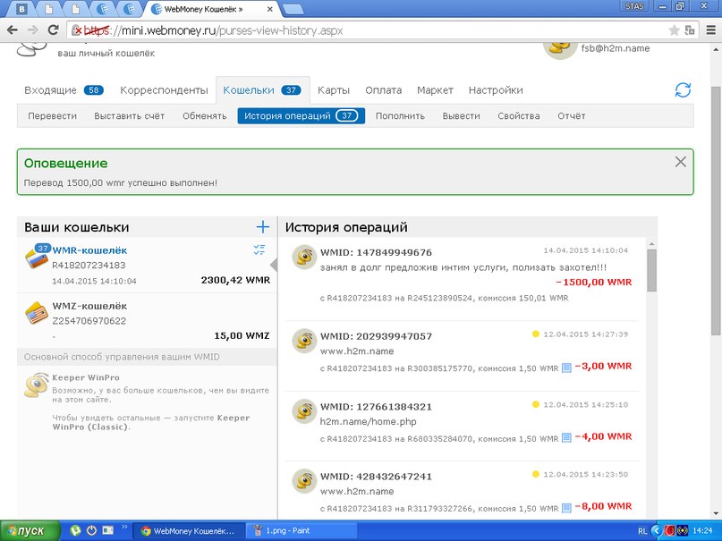The image size is (722, 541).
Task: Click wallet number R418207234183 under WMR-кошелёк
Action: coord(89,266)
